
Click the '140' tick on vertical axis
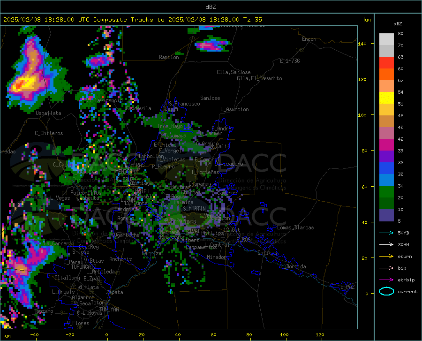[362, 44]
